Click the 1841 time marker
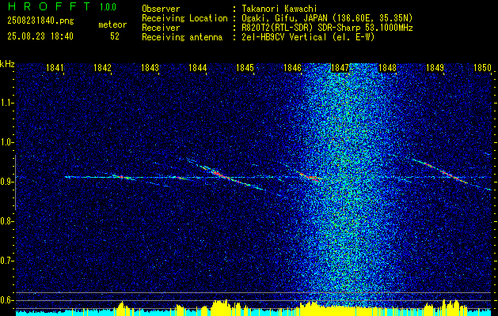 coord(55,68)
